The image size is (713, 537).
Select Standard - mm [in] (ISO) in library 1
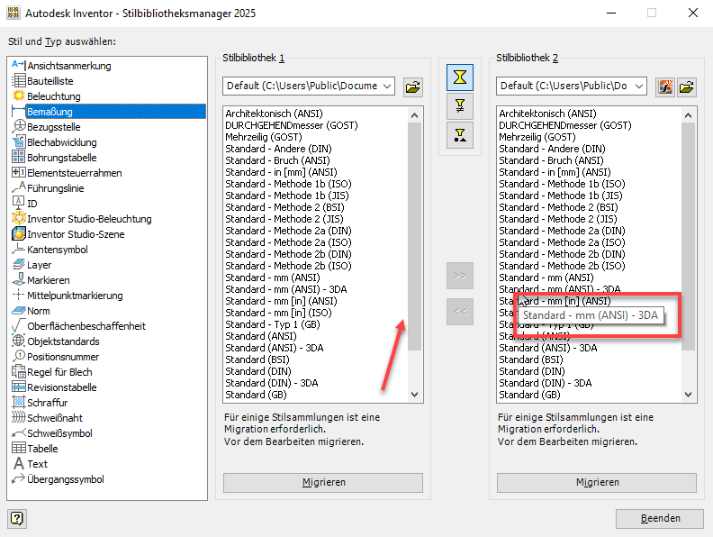pos(278,313)
